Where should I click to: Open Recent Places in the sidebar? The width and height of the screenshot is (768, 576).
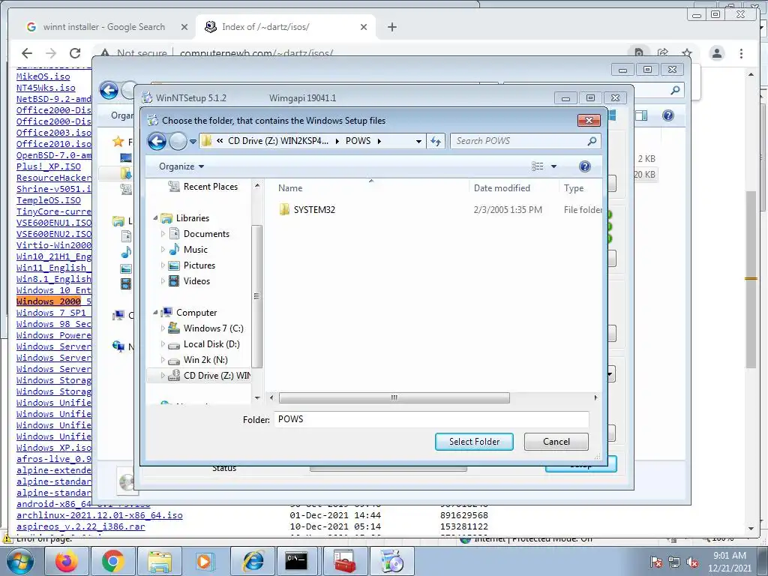210,187
